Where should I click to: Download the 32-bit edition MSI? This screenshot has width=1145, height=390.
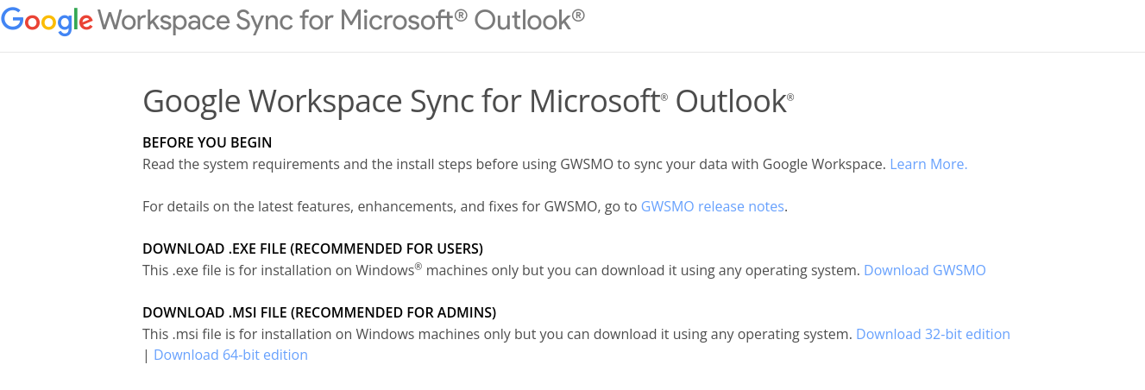coord(933,334)
